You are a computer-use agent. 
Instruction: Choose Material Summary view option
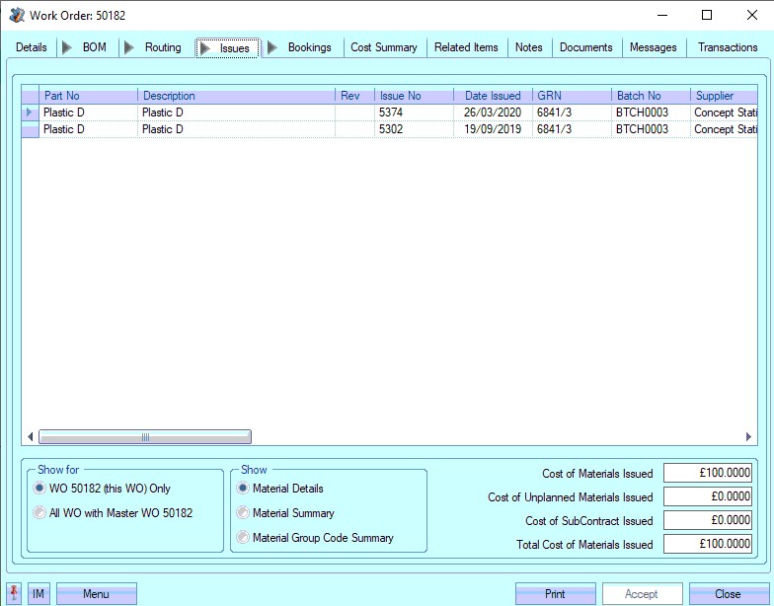pos(243,513)
